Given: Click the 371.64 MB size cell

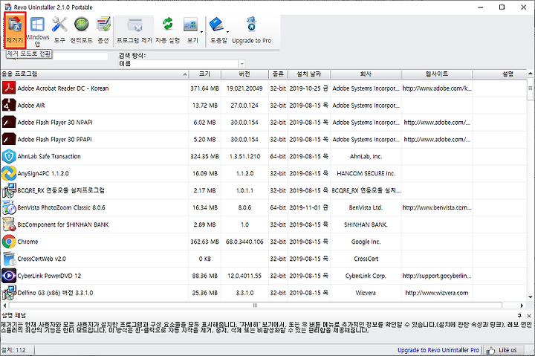Looking at the screenshot, I should tap(205, 88).
